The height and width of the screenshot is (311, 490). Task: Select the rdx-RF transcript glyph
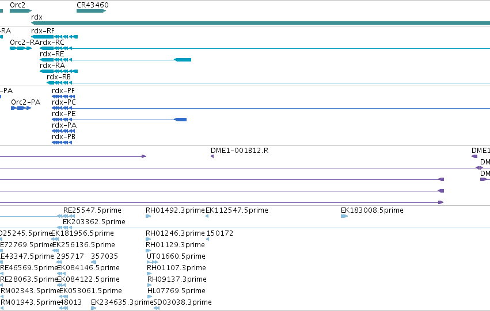(54, 37)
